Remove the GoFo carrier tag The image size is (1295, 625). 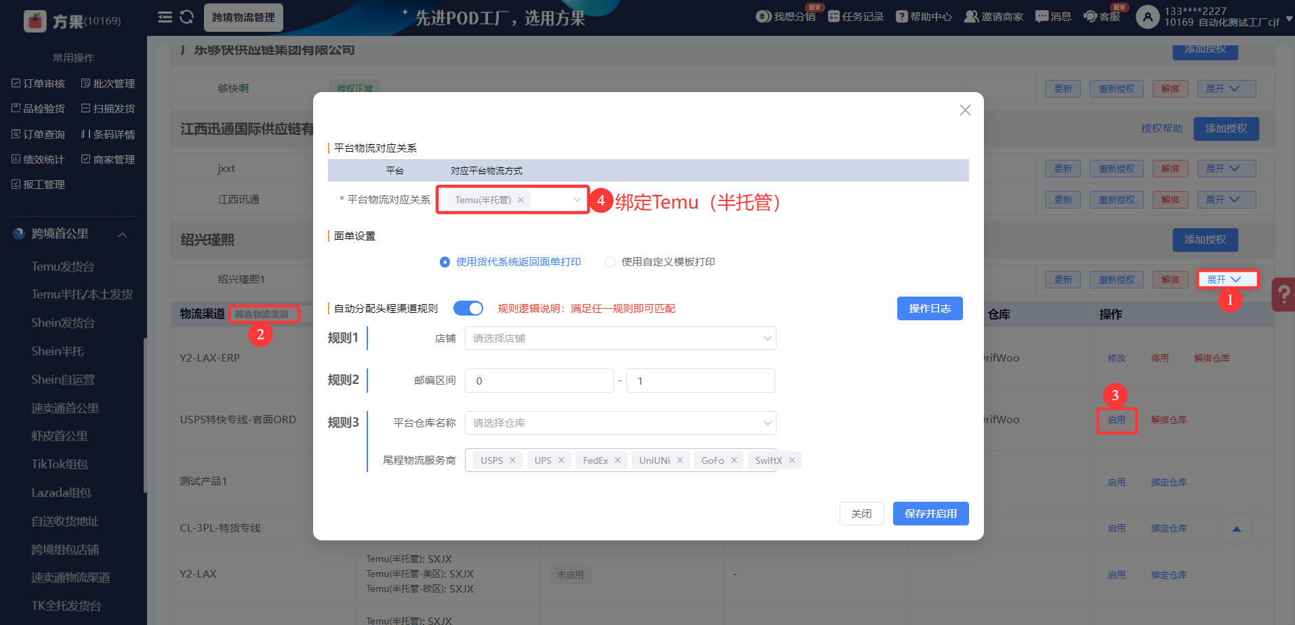[x=734, y=460]
